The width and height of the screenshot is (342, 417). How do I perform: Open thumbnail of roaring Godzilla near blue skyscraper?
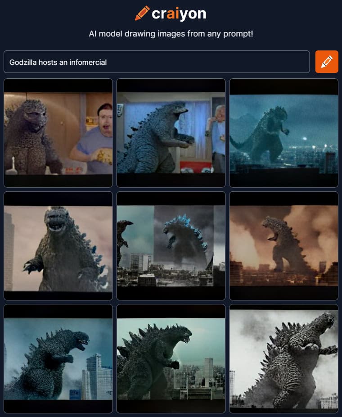point(58,359)
